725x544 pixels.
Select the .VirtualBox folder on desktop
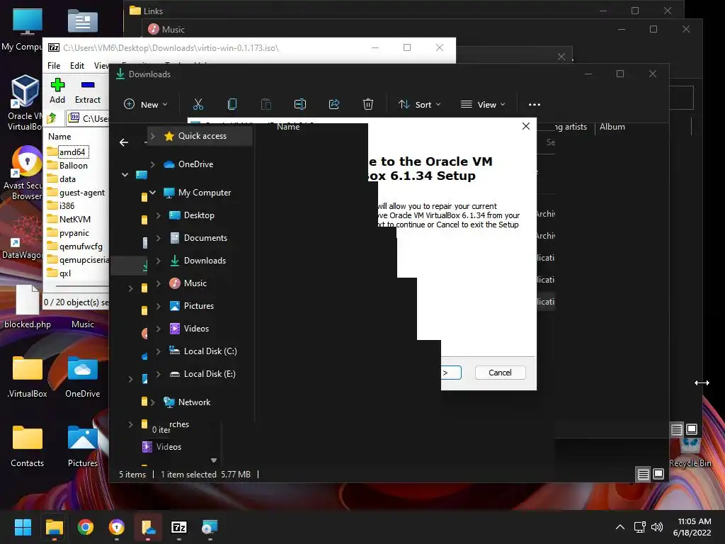click(27, 377)
